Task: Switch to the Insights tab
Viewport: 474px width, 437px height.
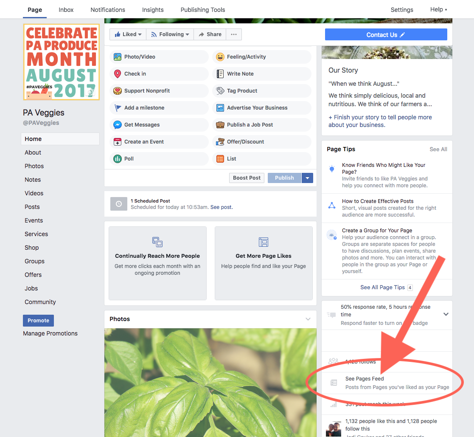Action: click(153, 10)
